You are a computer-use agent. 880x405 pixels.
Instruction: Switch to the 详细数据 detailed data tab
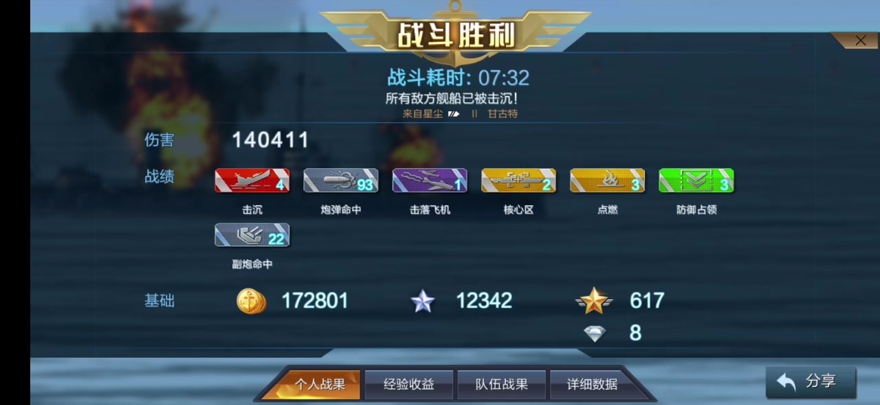pyautogui.click(x=592, y=384)
